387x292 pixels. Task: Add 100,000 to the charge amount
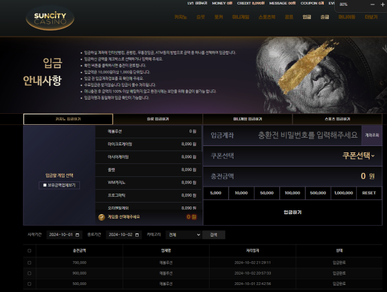[x=292, y=192]
